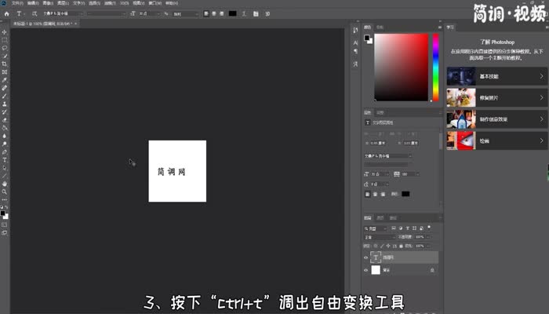The height and width of the screenshot is (314, 549).
Task: Select the Hand tool
Action: pos(5,183)
